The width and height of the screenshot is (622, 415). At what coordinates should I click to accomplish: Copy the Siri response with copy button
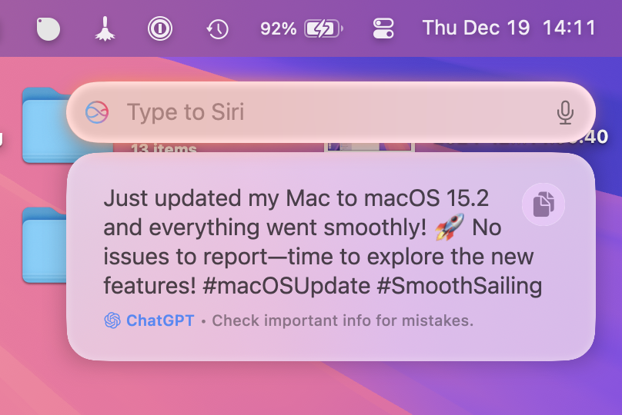(543, 204)
